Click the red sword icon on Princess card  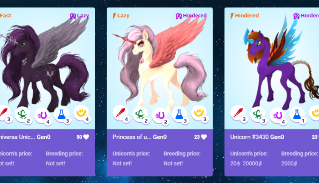120,113
